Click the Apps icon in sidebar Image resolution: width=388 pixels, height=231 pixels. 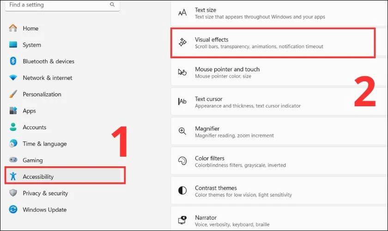[13, 110]
